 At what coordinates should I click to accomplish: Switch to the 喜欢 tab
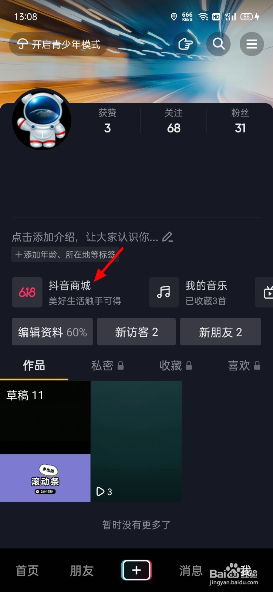[x=244, y=366]
